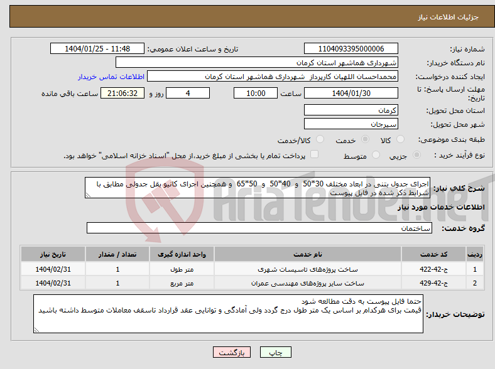Screen dimensions: 495x369
Task: Click ساخت پروژه‌های تاسیسات شهری cell
Action: click(x=308, y=269)
